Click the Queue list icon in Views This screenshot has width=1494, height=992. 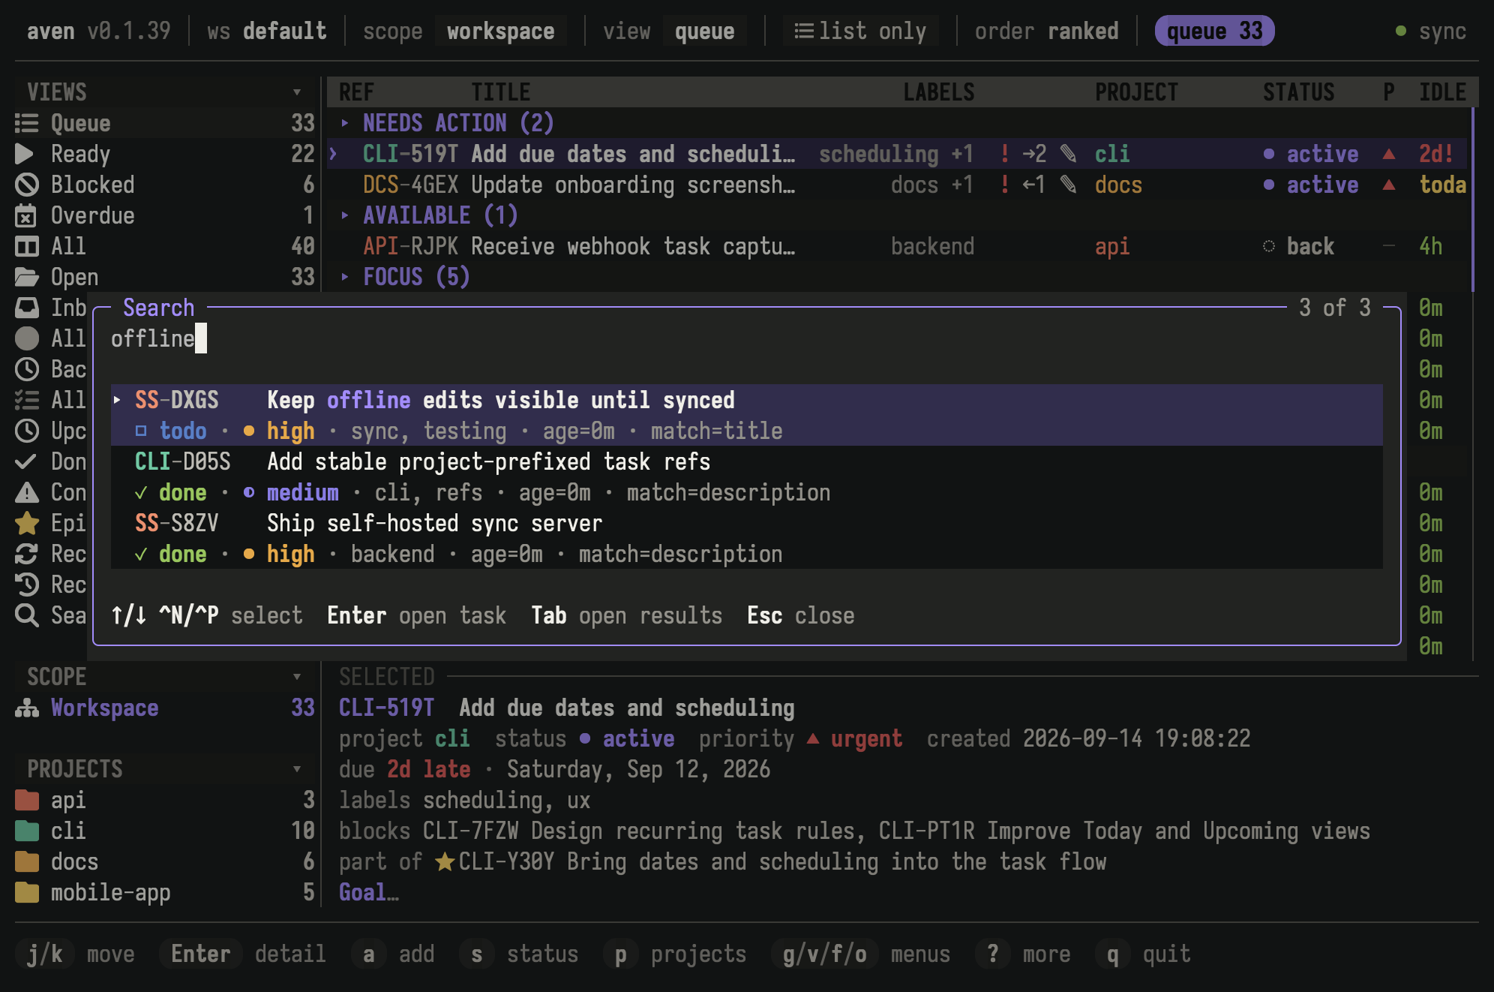[x=26, y=123]
